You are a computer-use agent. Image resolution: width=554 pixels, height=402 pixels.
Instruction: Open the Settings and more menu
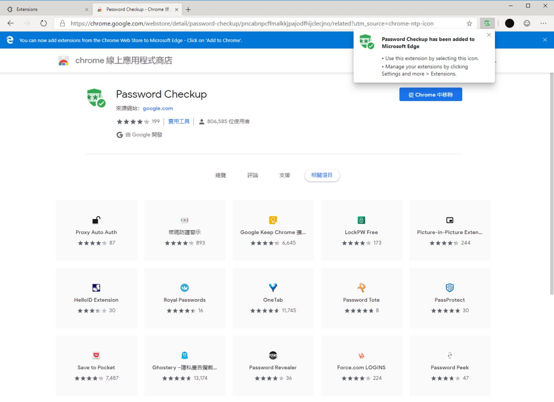point(543,23)
